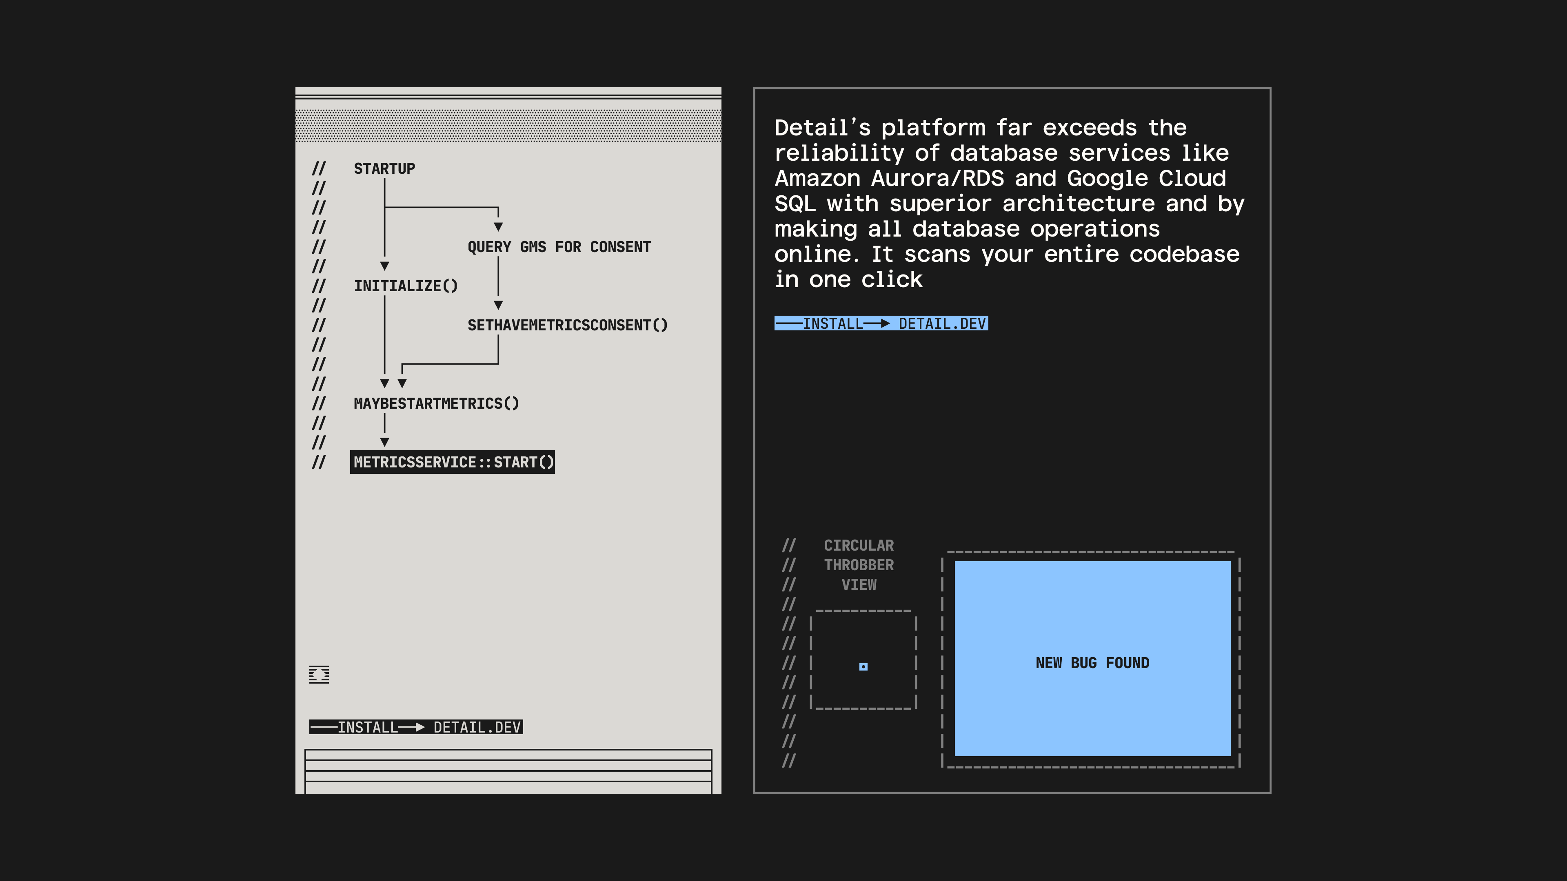The height and width of the screenshot is (881, 1567).
Task: Open black Install detail.dev link
Action: (x=416, y=727)
